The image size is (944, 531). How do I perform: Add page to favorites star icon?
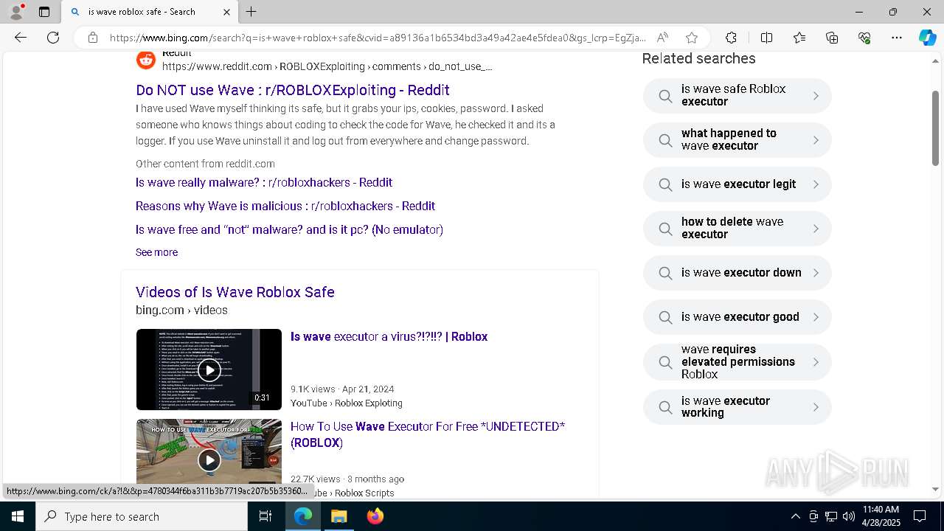point(691,38)
